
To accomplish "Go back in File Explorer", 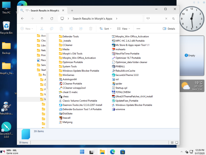I will click(23, 19).
